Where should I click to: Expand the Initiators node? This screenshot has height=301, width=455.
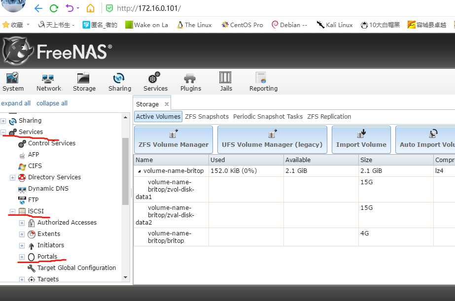click(x=22, y=246)
